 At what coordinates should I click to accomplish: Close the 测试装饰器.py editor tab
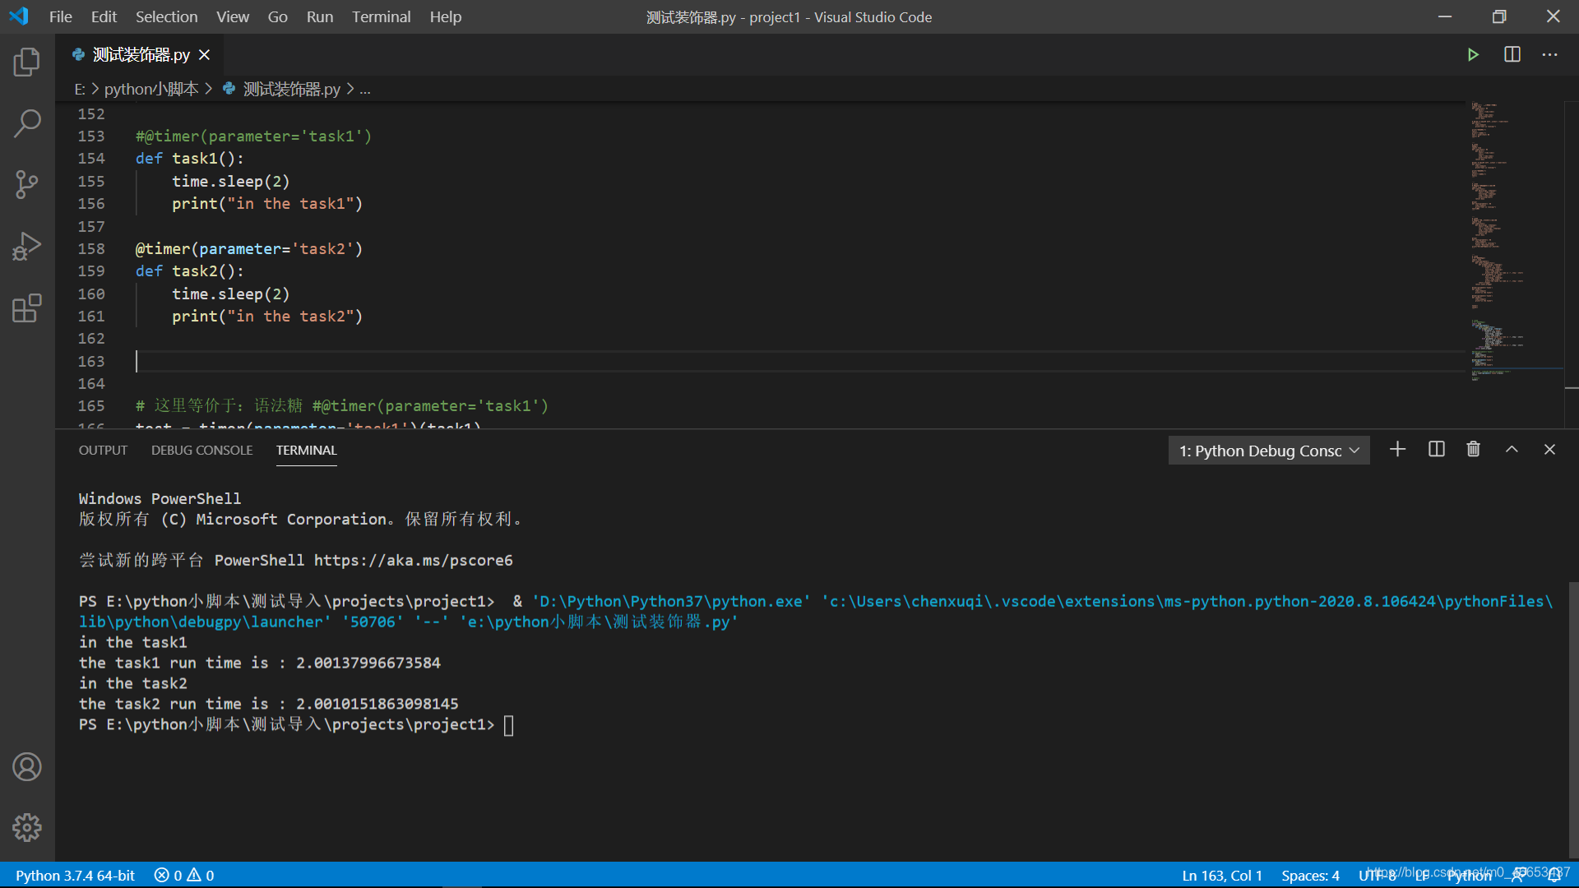(205, 55)
